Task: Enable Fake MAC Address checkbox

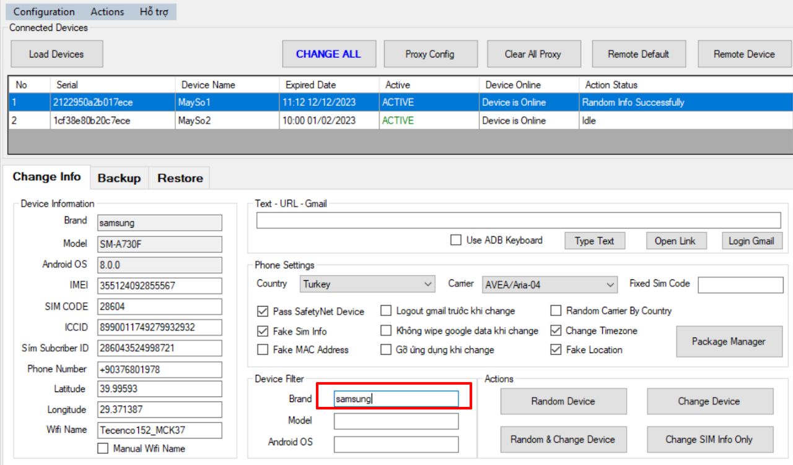Action: point(263,350)
